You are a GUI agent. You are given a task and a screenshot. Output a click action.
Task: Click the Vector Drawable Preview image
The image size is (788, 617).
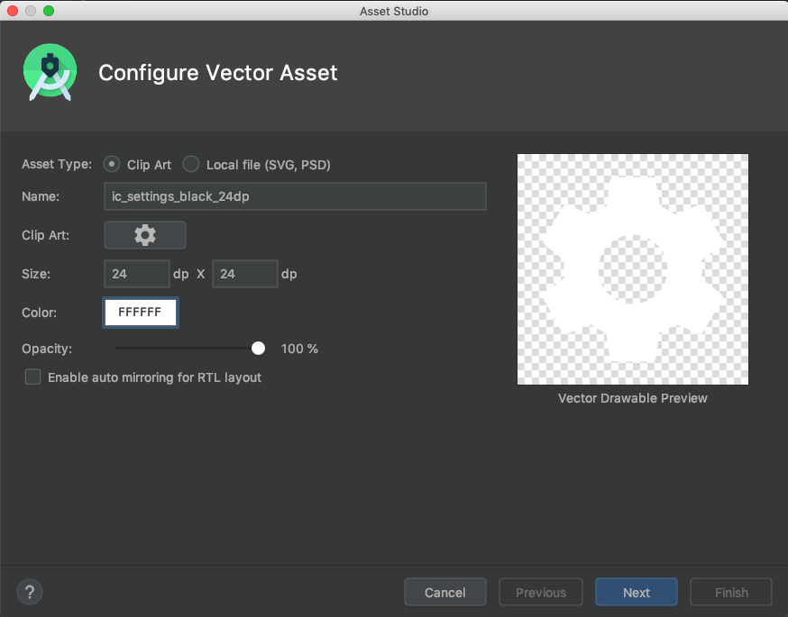point(633,269)
